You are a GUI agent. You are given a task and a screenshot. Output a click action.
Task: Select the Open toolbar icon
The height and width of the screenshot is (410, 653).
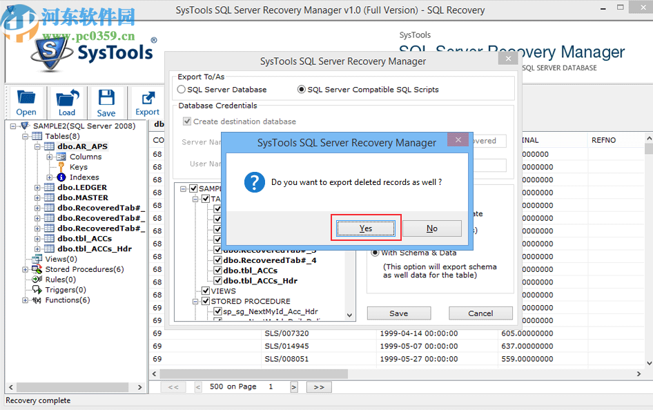pyautogui.click(x=26, y=102)
